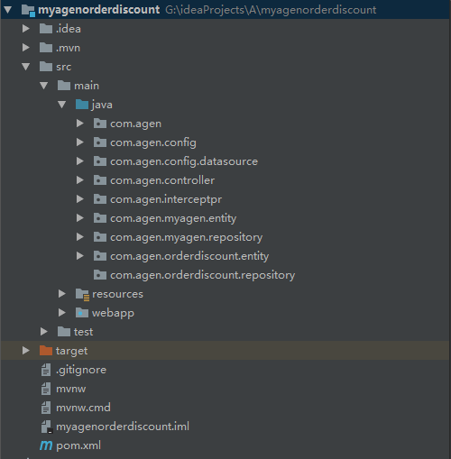The height and width of the screenshot is (459, 451).
Task: Click com.agen.orderdiscount.repository package icon
Action: pos(100,275)
